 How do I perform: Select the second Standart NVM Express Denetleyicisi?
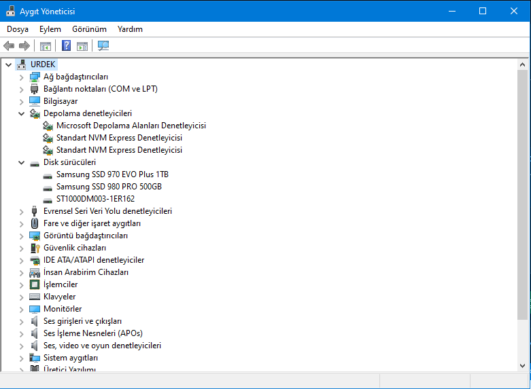(119, 150)
